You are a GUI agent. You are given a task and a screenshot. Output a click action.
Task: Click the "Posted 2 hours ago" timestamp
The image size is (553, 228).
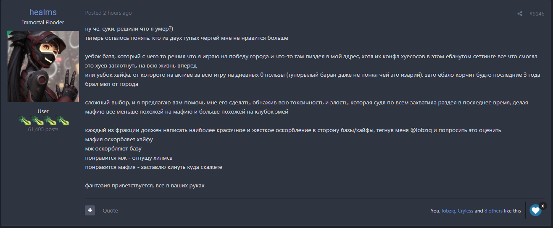pyautogui.click(x=108, y=13)
